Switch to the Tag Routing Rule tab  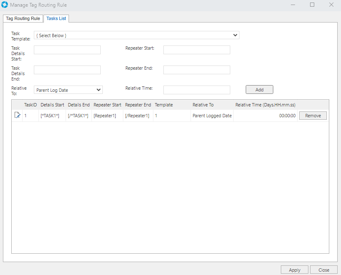pyautogui.click(x=23, y=18)
